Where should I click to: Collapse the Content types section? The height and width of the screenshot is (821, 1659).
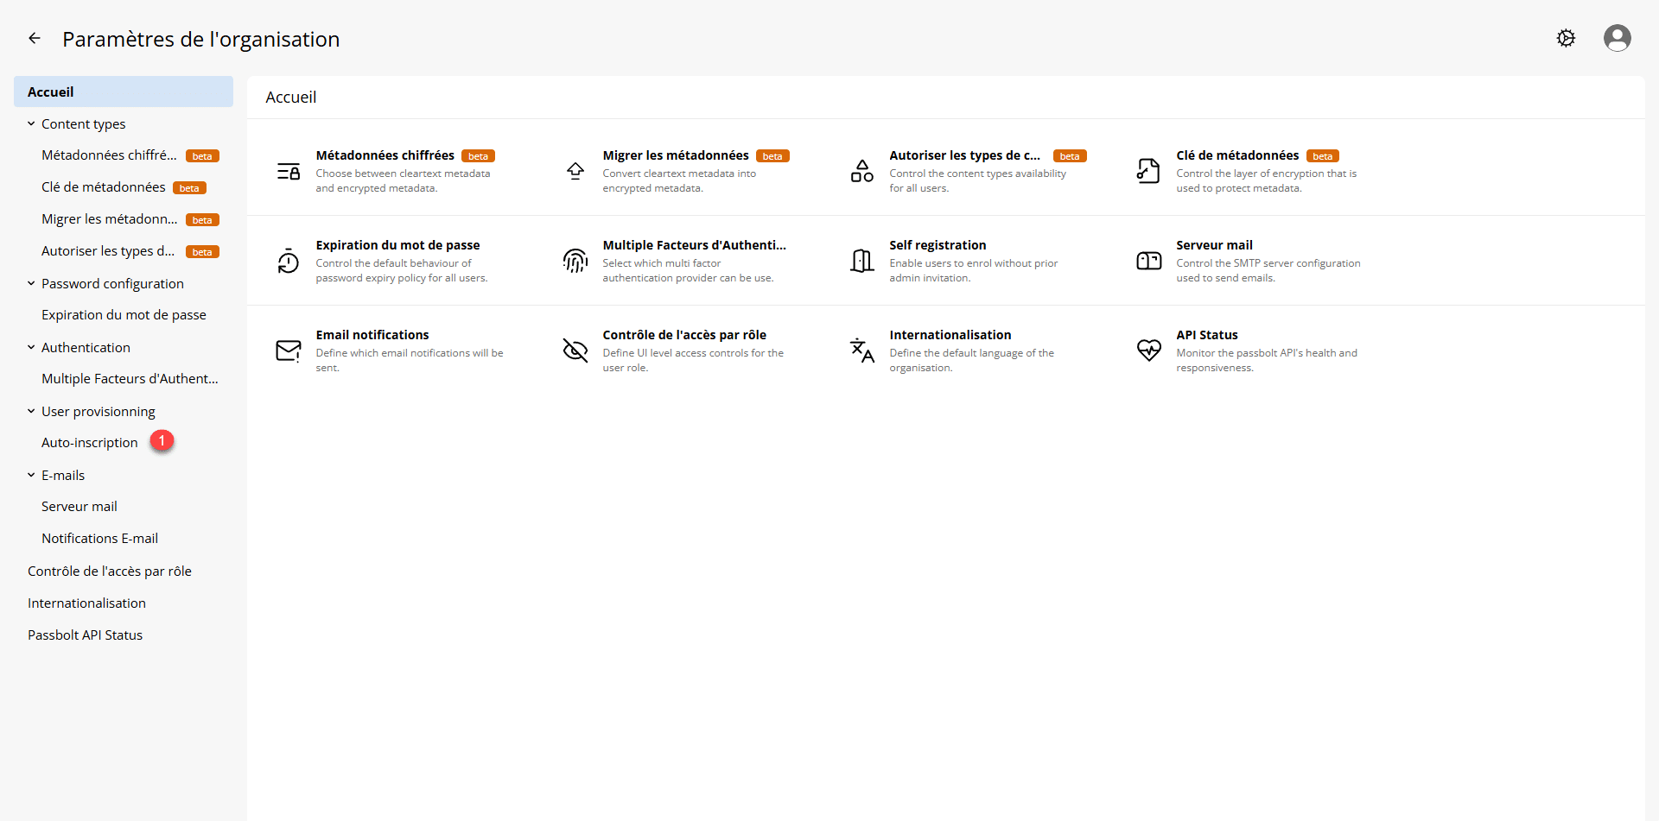pos(31,124)
